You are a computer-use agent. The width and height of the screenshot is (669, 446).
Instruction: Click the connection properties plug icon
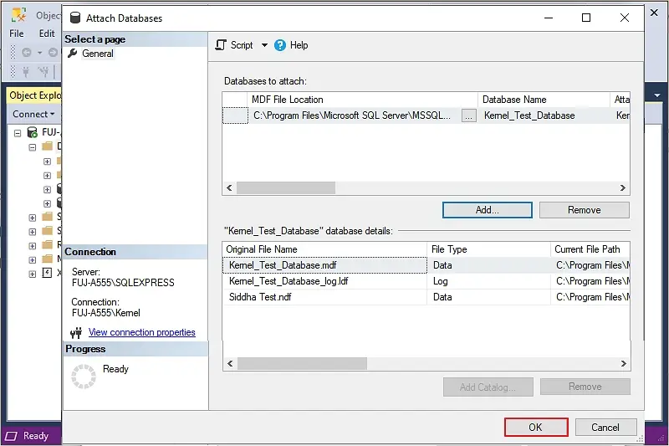76,332
